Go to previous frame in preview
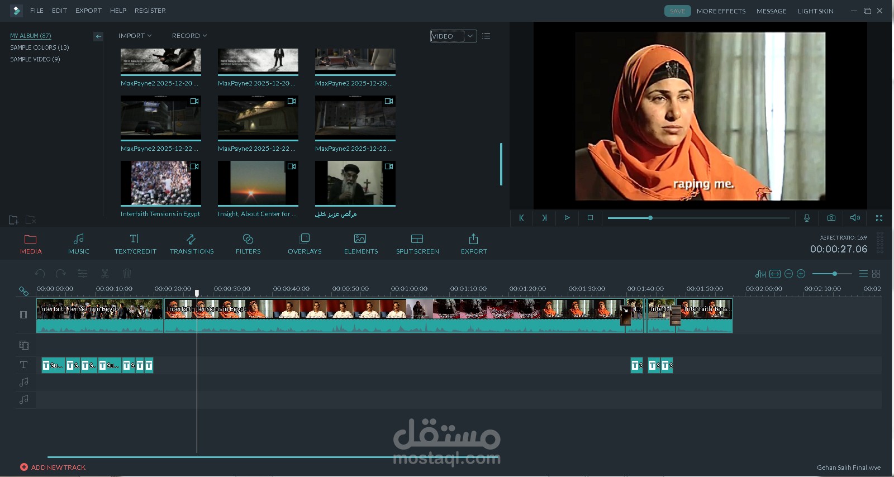894x477 pixels. click(x=521, y=218)
